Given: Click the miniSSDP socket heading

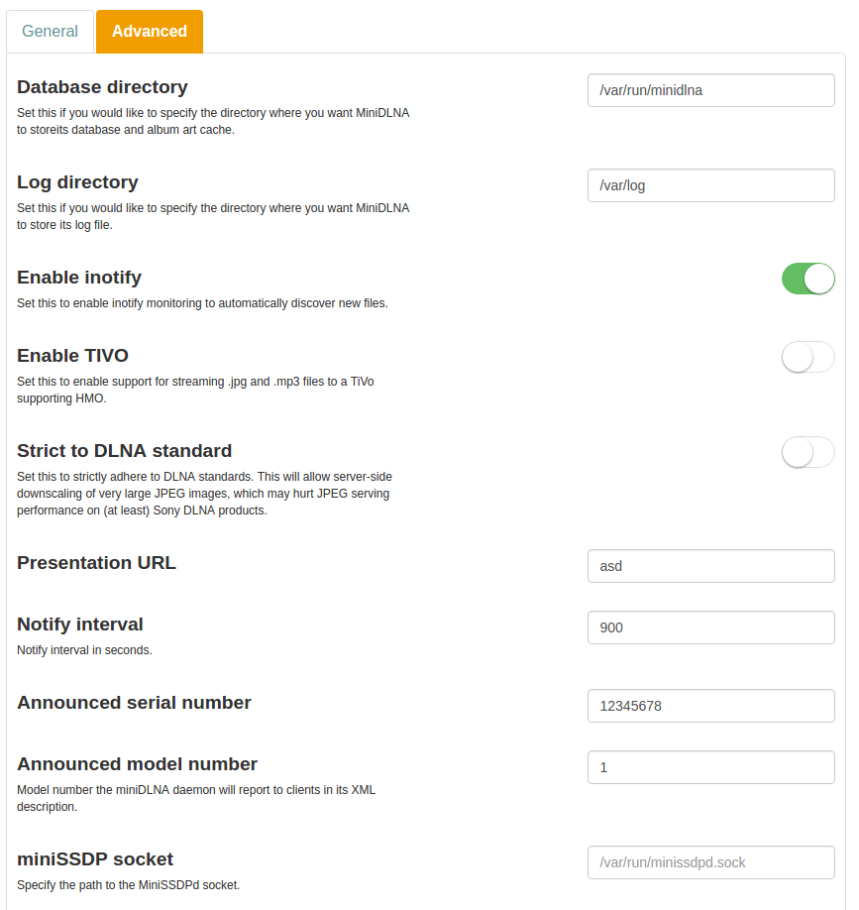Looking at the screenshot, I should pos(95,858).
